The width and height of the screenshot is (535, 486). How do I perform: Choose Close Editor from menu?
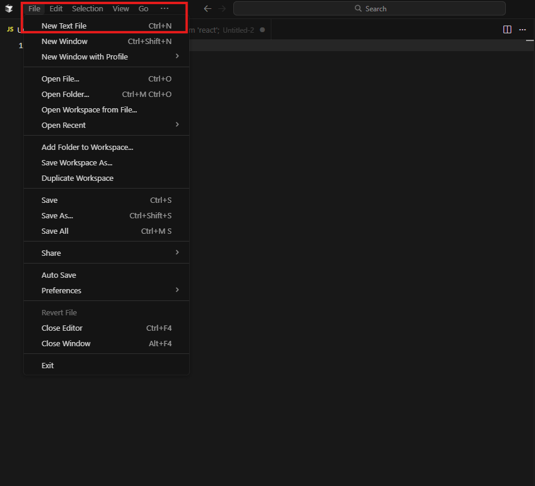[62, 328]
